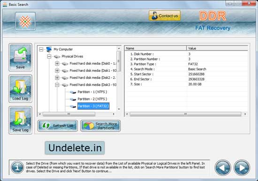
Task: Click the Disk1 drive icon
Action: coord(65,71)
